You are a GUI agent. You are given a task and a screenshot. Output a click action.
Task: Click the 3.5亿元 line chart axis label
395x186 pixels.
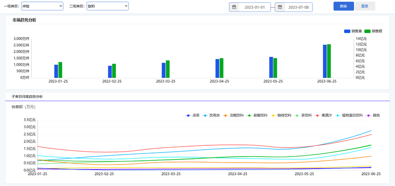29,120
